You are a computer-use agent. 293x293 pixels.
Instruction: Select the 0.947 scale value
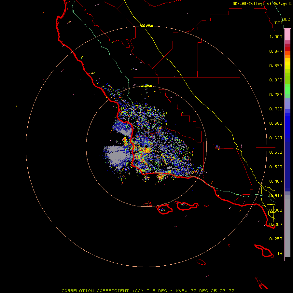click(276, 51)
